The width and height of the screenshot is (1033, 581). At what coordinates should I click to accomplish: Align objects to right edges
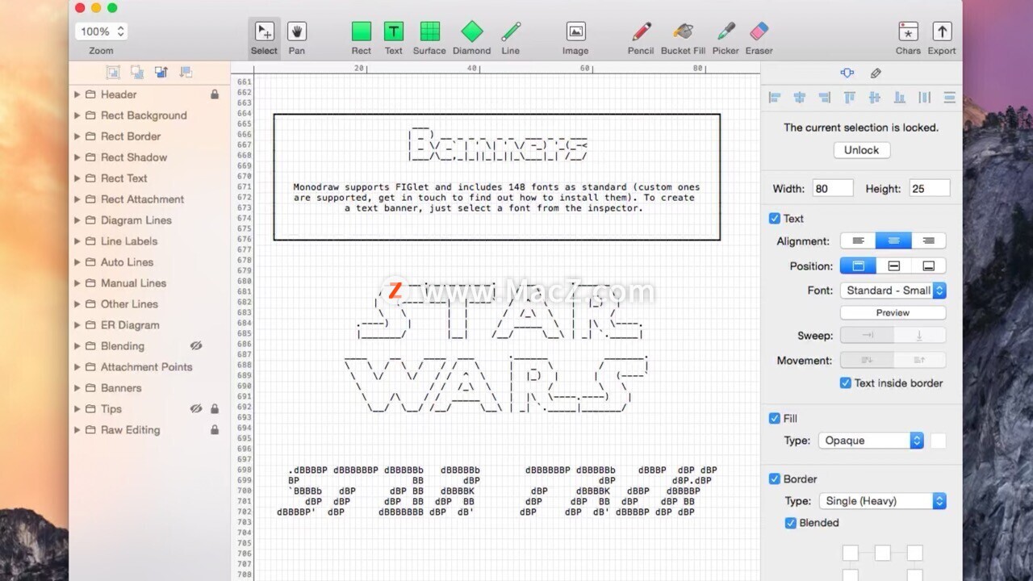(x=824, y=98)
